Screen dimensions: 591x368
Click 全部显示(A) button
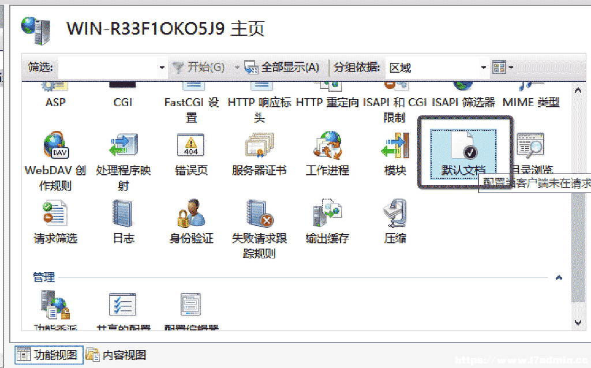tap(282, 68)
